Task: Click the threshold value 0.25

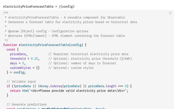Action: [34, 59]
